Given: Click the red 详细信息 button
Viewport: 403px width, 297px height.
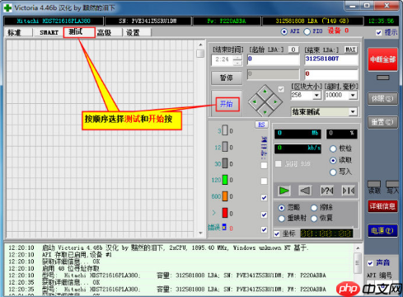Looking at the screenshot, I should point(382,206).
